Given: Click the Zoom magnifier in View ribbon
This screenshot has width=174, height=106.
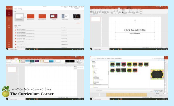Looking at the screenshot, I should pos(117,11).
